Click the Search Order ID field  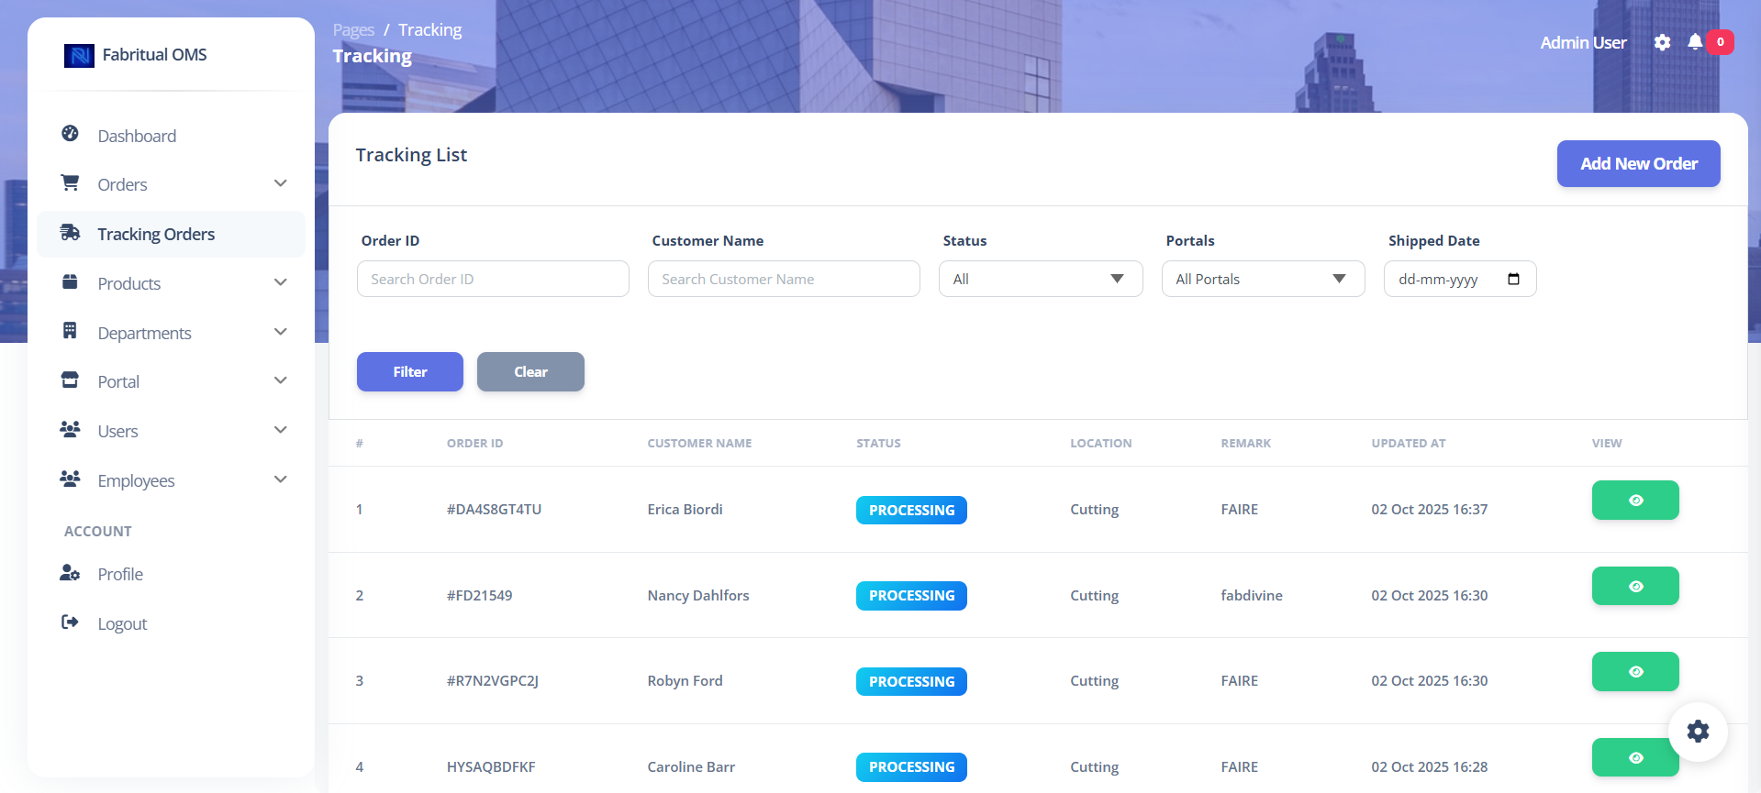click(x=493, y=280)
